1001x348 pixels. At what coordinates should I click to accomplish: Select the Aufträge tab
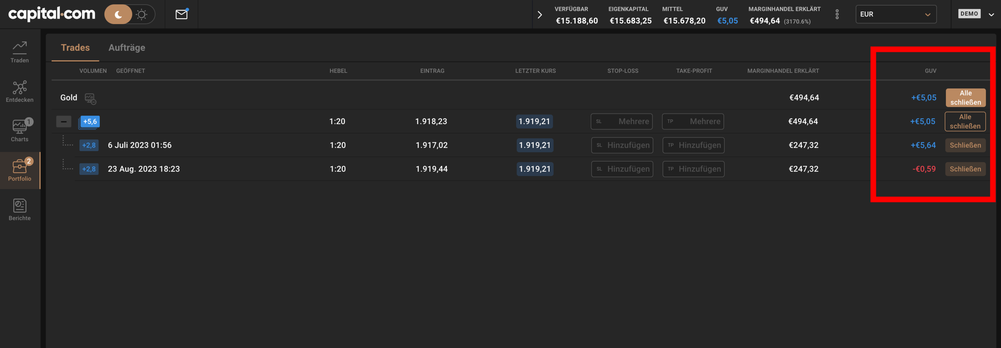[127, 47]
